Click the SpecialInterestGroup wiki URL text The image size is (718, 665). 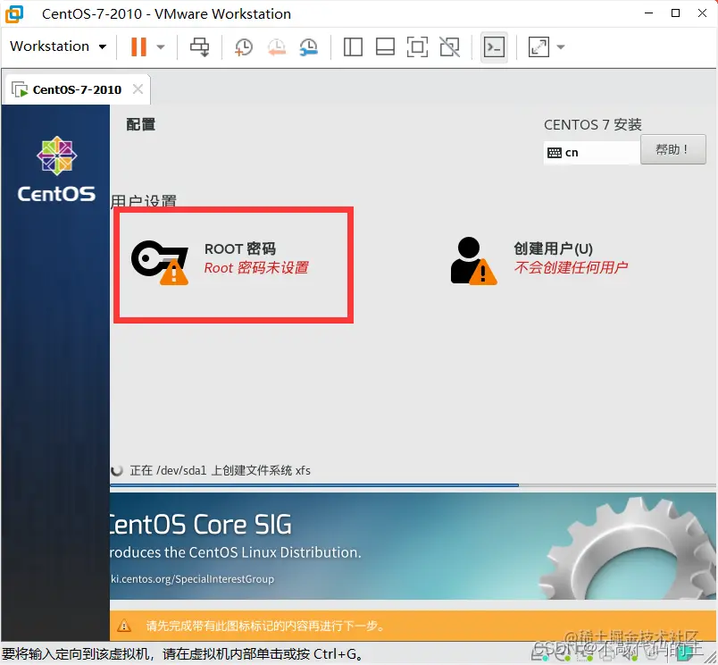pyautogui.click(x=192, y=579)
